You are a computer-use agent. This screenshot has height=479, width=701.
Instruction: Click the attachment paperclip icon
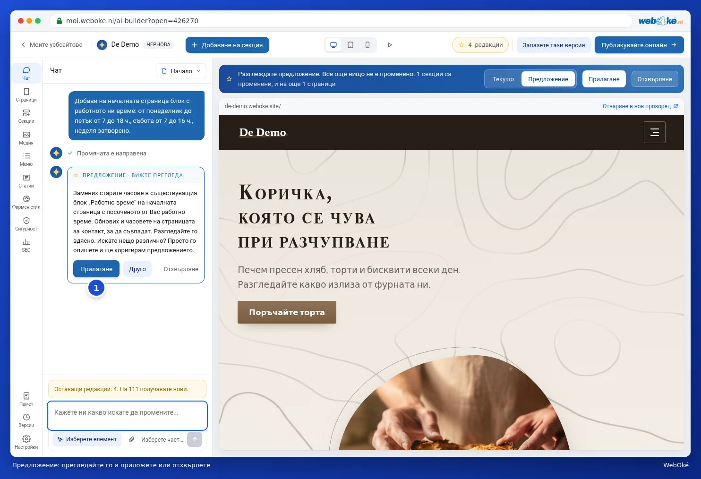(x=132, y=439)
